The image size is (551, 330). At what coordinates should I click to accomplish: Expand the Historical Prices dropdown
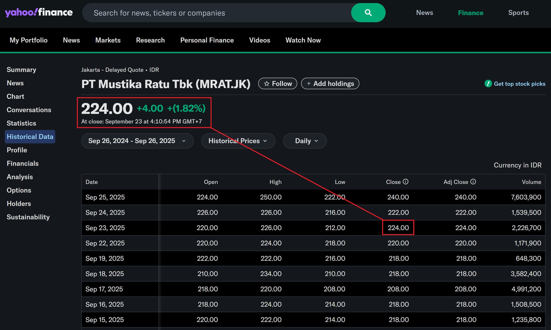(x=238, y=141)
